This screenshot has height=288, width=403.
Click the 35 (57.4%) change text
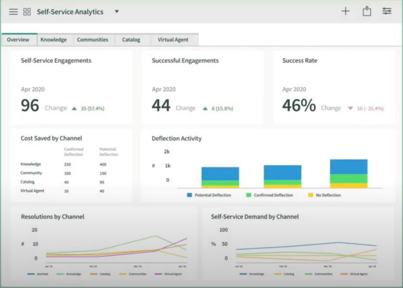(92, 108)
